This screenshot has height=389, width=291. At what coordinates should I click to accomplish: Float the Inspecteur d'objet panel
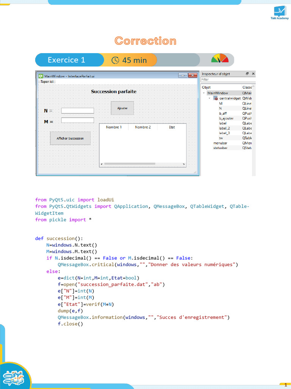tap(247, 74)
